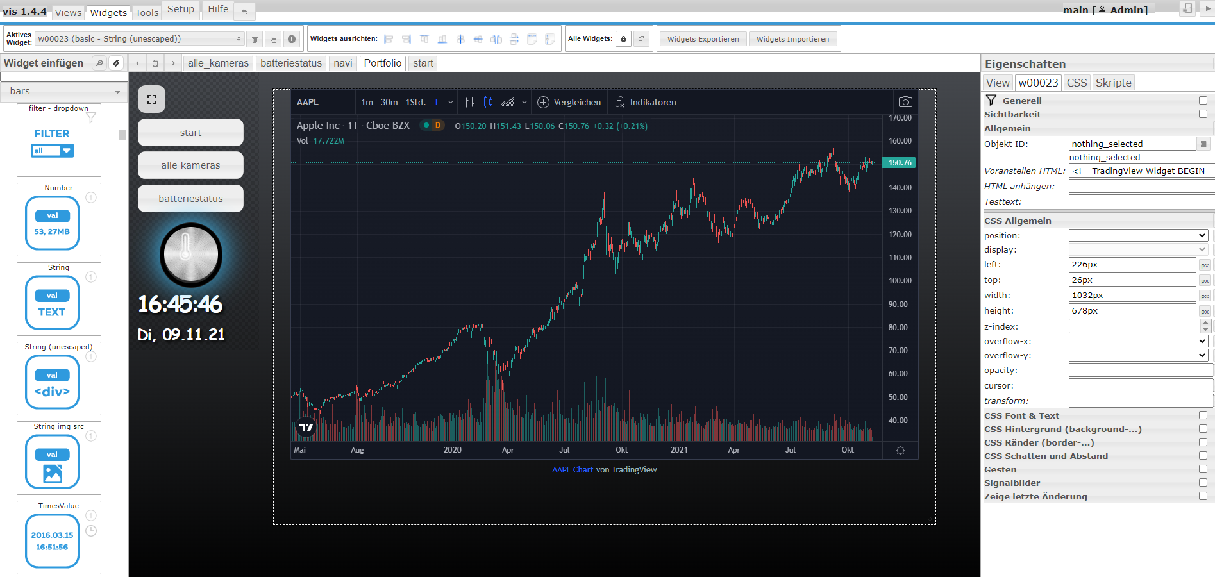Select the bar chart style icon
Screen dimensions: 1215x577
tap(469, 102)
